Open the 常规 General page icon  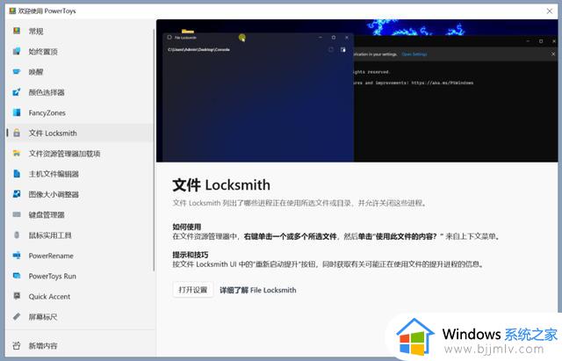[17, 31]
